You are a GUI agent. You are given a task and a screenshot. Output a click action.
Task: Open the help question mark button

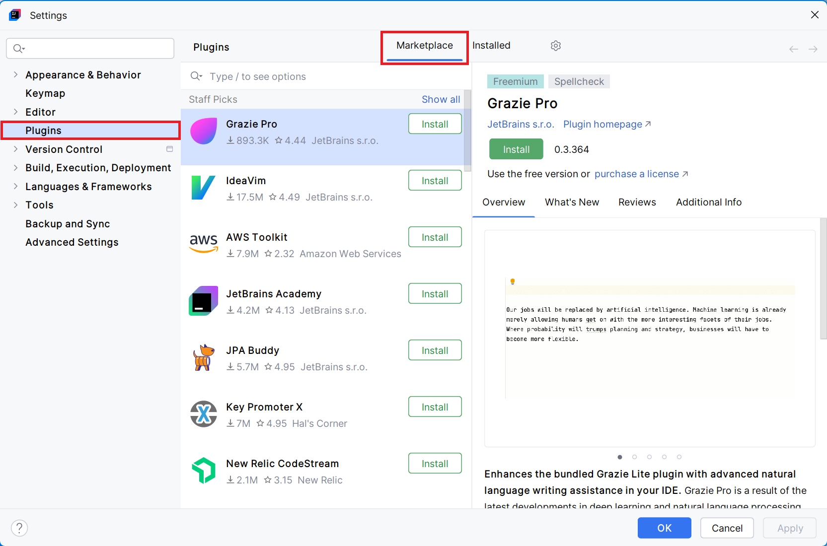19,528
